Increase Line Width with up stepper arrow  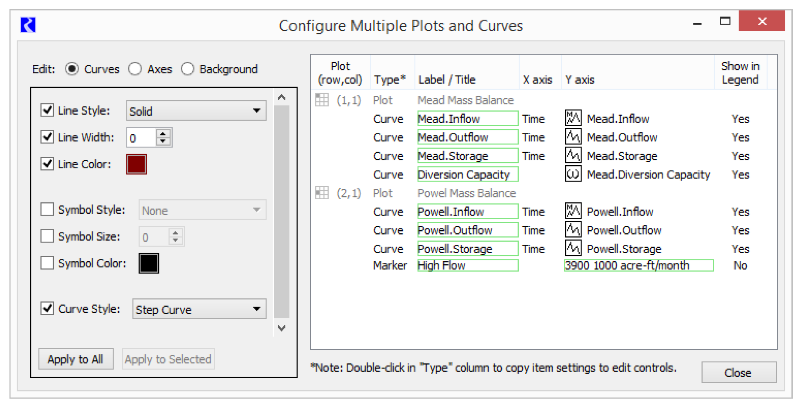pyautogui.click(x=163, y=133)
